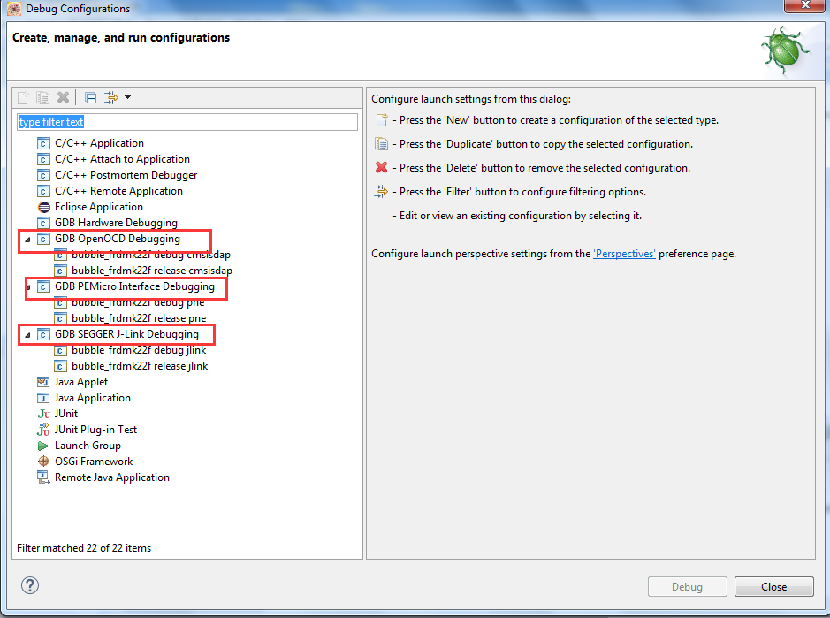
Task: Click the New launch configuration icon
Action: [24, 97]
